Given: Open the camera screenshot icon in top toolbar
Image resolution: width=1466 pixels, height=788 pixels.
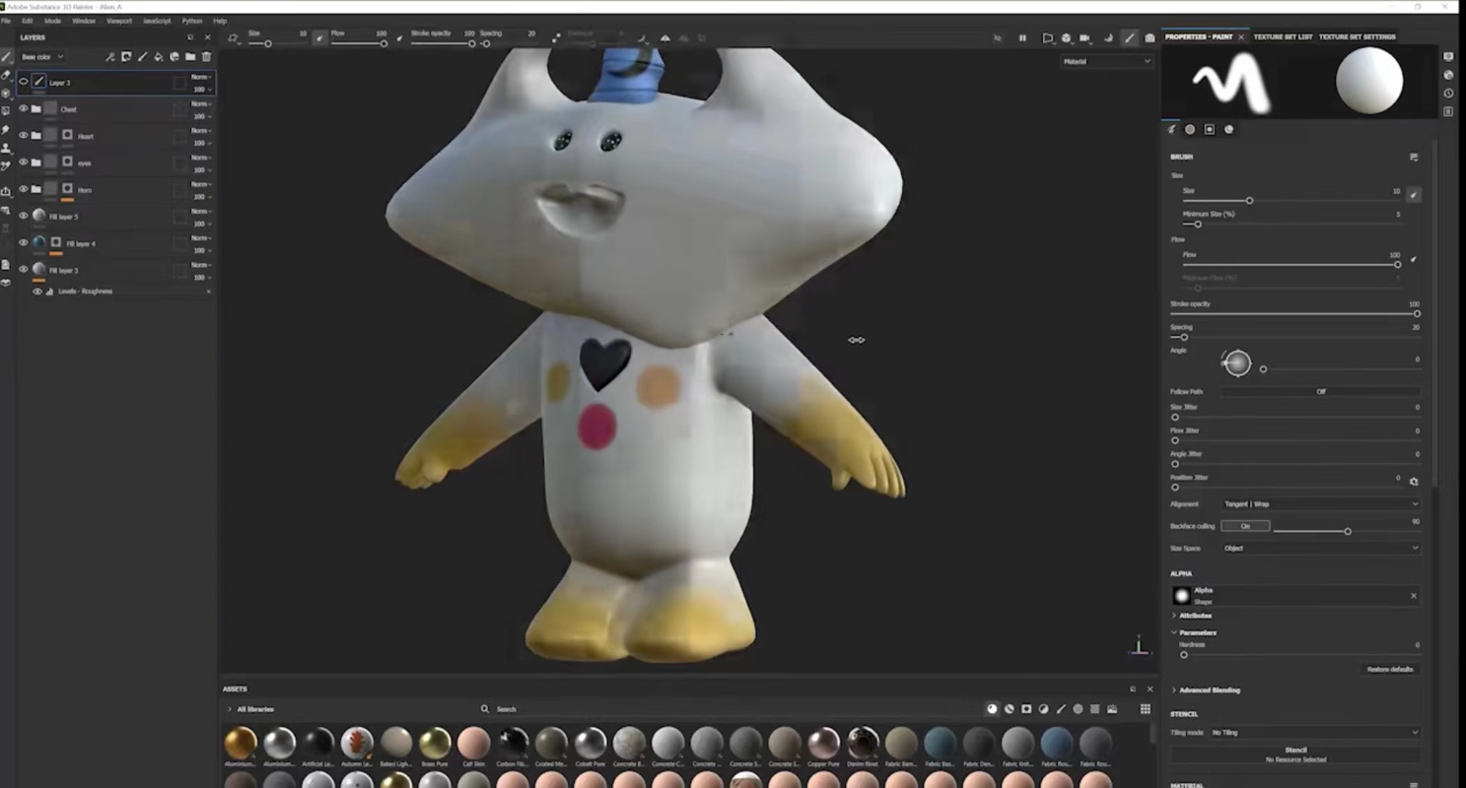Looking at the screenshot, I should [x=1150, y=38].
